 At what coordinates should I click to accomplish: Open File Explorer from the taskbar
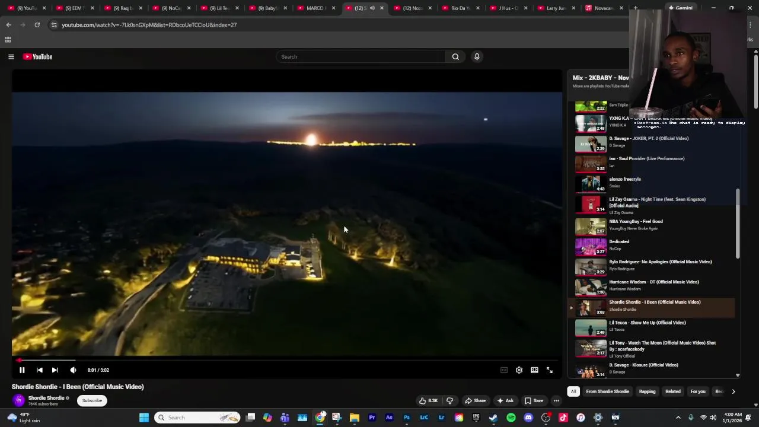pos(355,418)
